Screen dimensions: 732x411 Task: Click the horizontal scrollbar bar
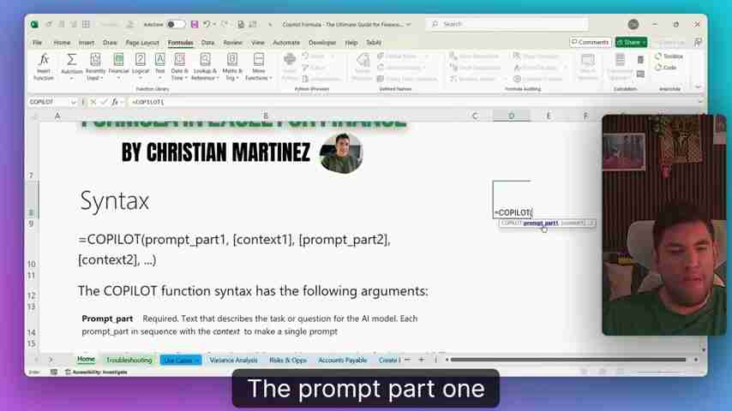[568, 360]
